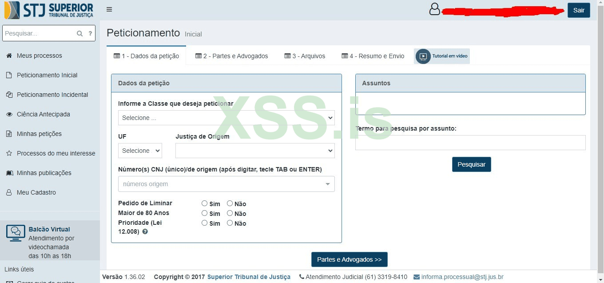The height and width of the screenshot is (283, 604).
Task: Click the book icon beside Minhas publicações
Action: pos(9,173)
